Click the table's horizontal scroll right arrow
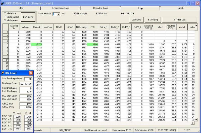 click(x=193, y=123)
